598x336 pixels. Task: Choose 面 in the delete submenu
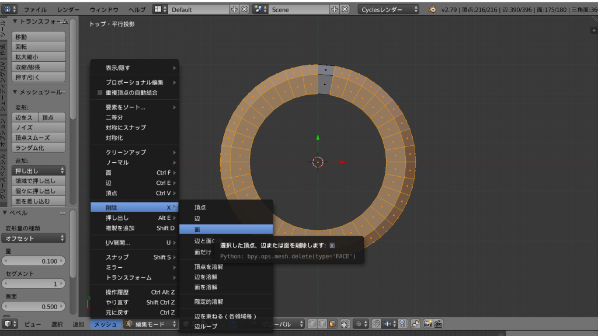click(225, 229)
